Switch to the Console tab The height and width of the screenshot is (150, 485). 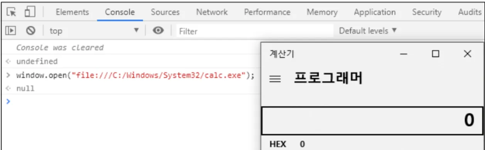[120, 12]
